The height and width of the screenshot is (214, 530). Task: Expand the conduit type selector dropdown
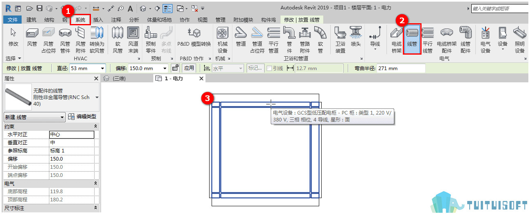pyautogui.click(x=97, y=97)
